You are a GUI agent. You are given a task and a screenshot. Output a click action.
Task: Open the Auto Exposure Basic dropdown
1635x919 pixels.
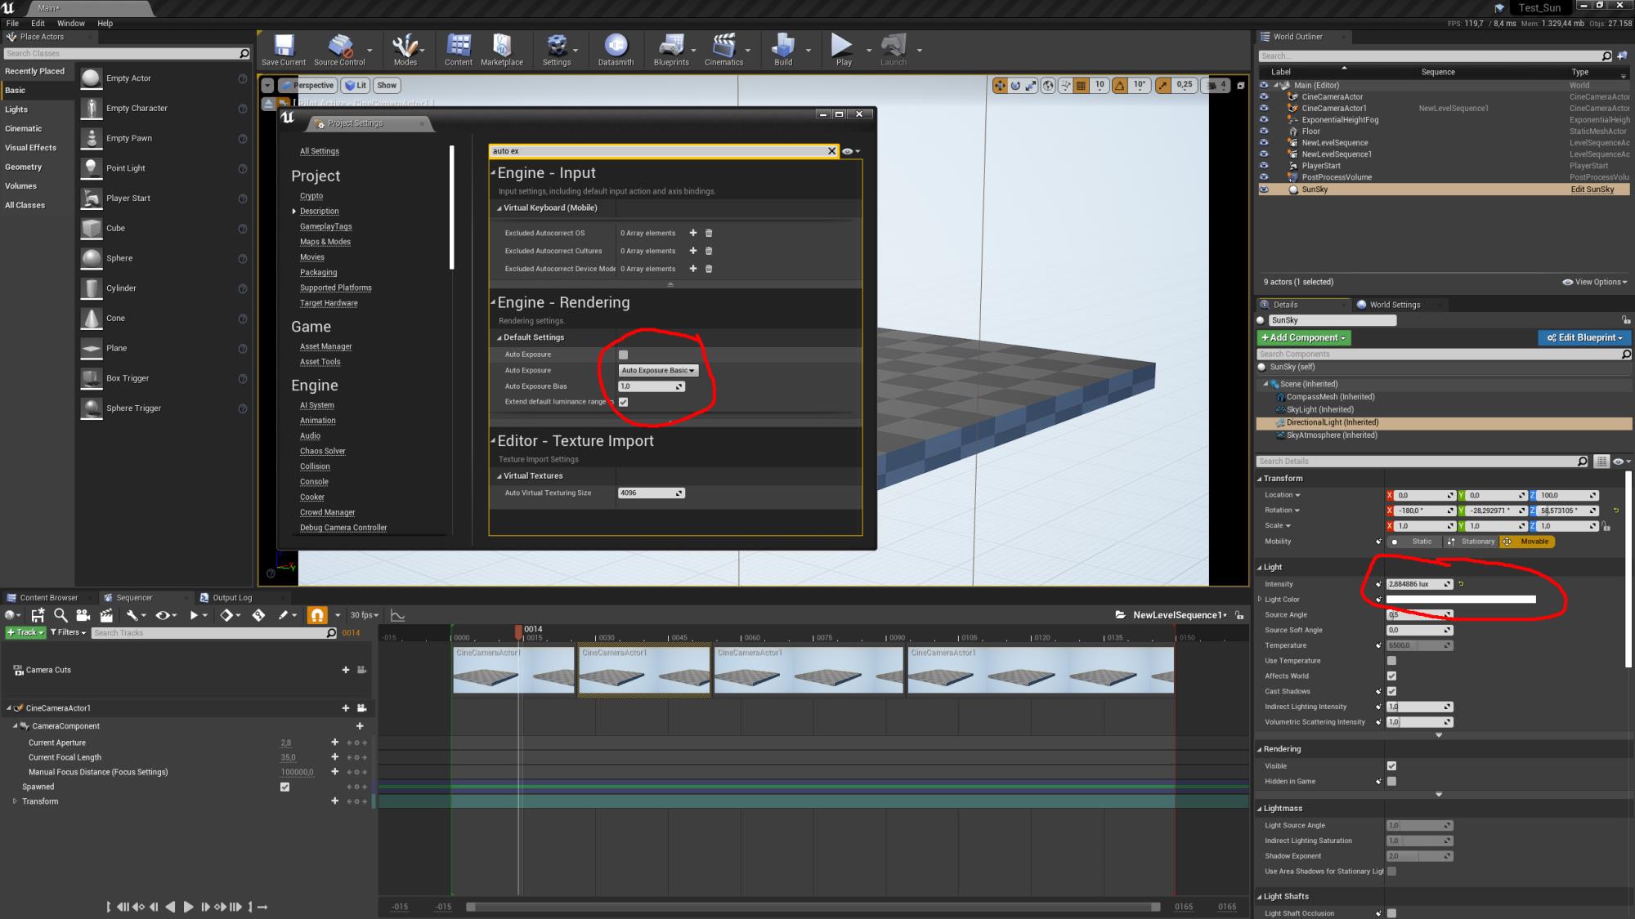click(658, 370)
